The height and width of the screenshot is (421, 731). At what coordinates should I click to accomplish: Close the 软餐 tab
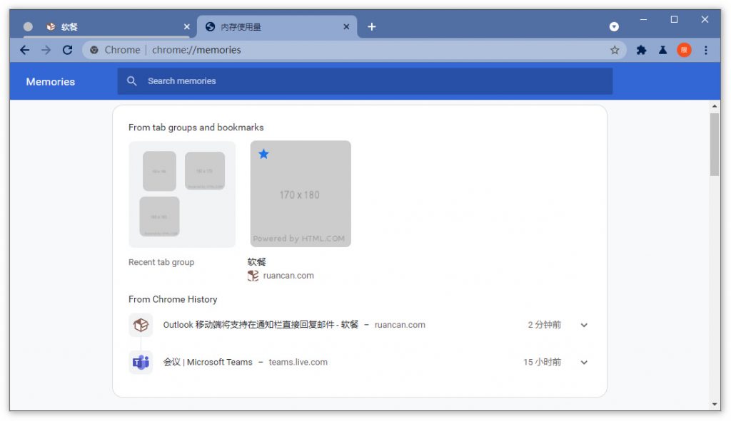(x=187, y=26)
